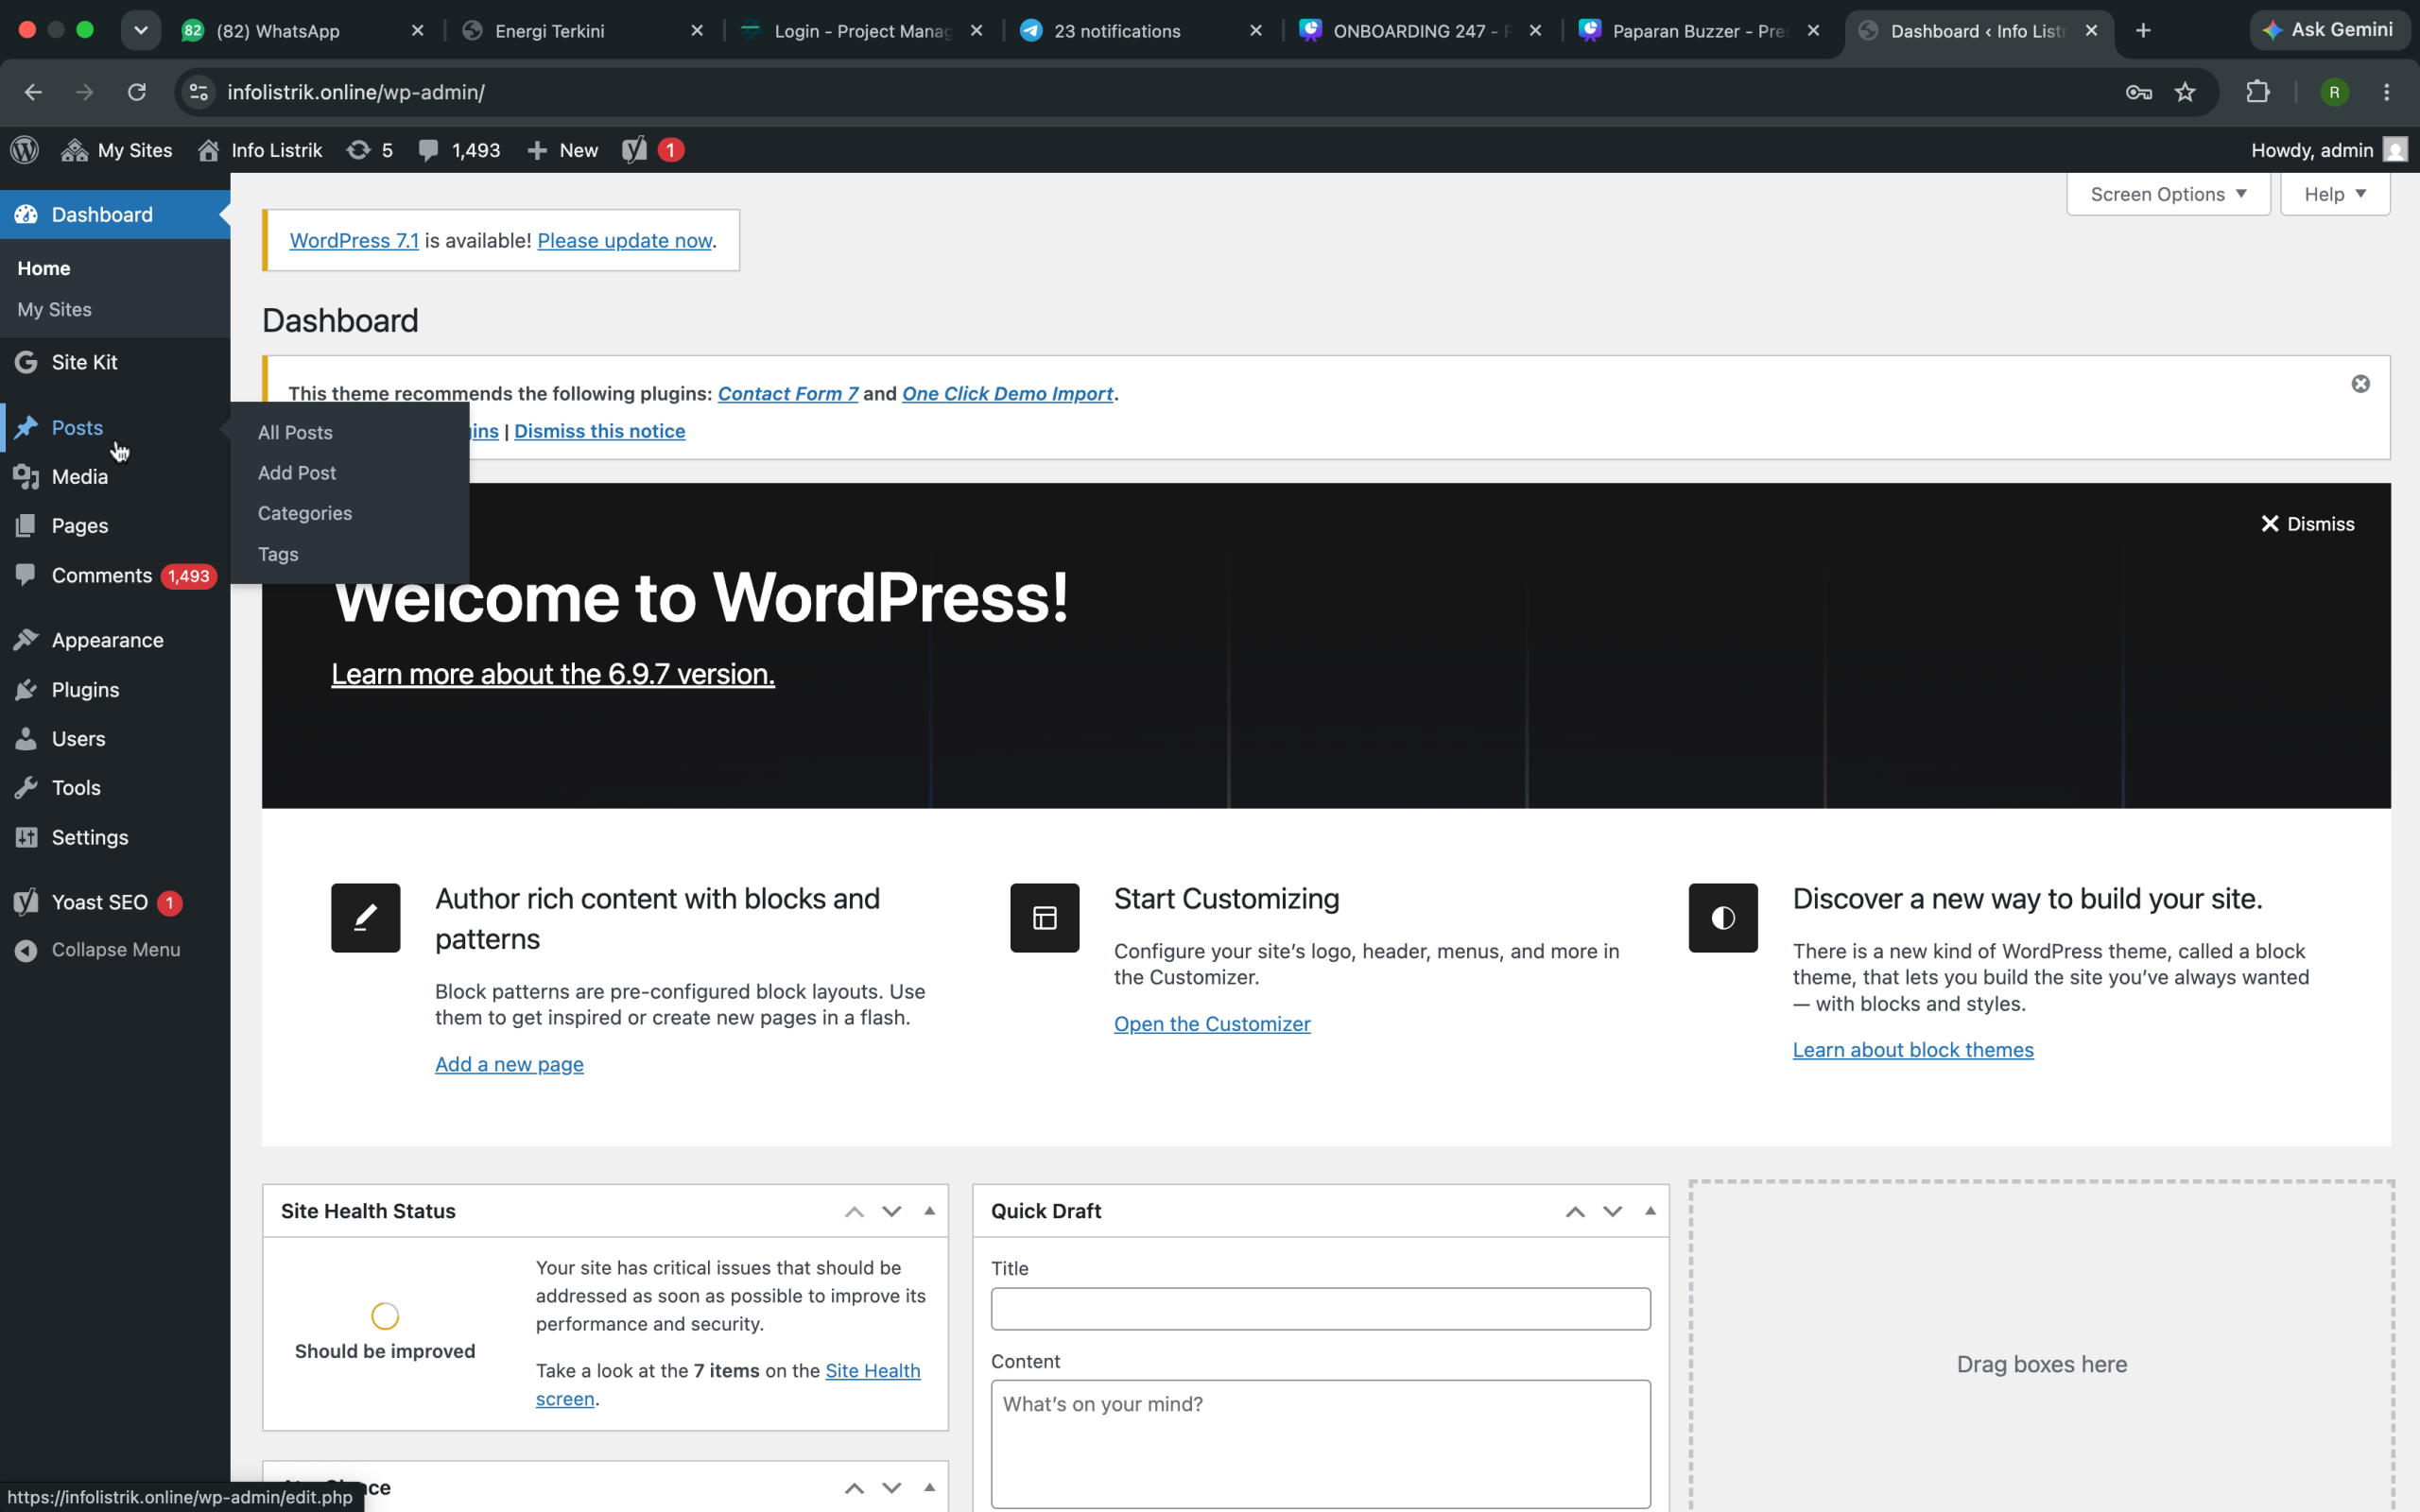Click the admin avatar next to Howdy, admin

[x=2395, y=150]
